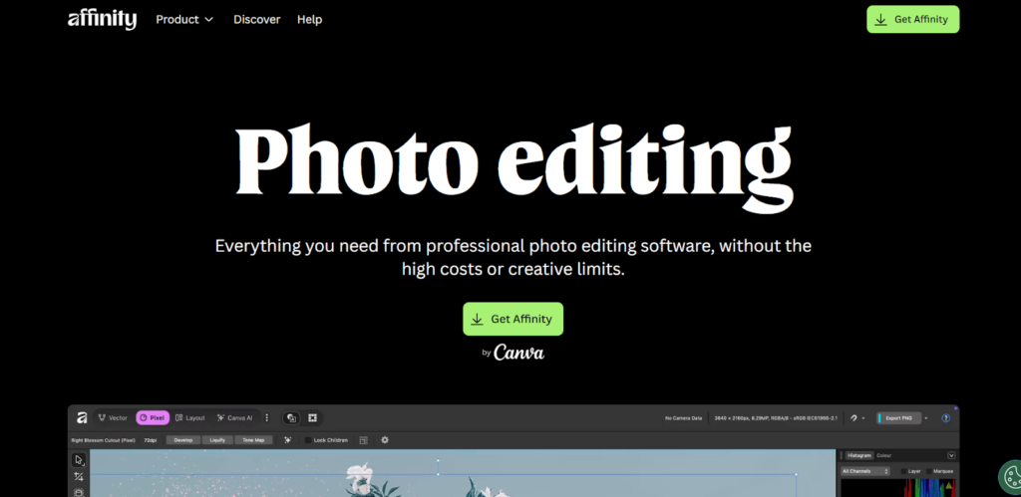Switch to the Colour tab
The height and width of the screenshot is (497, 1021).
pyautogui.click(x=884, y=455)
